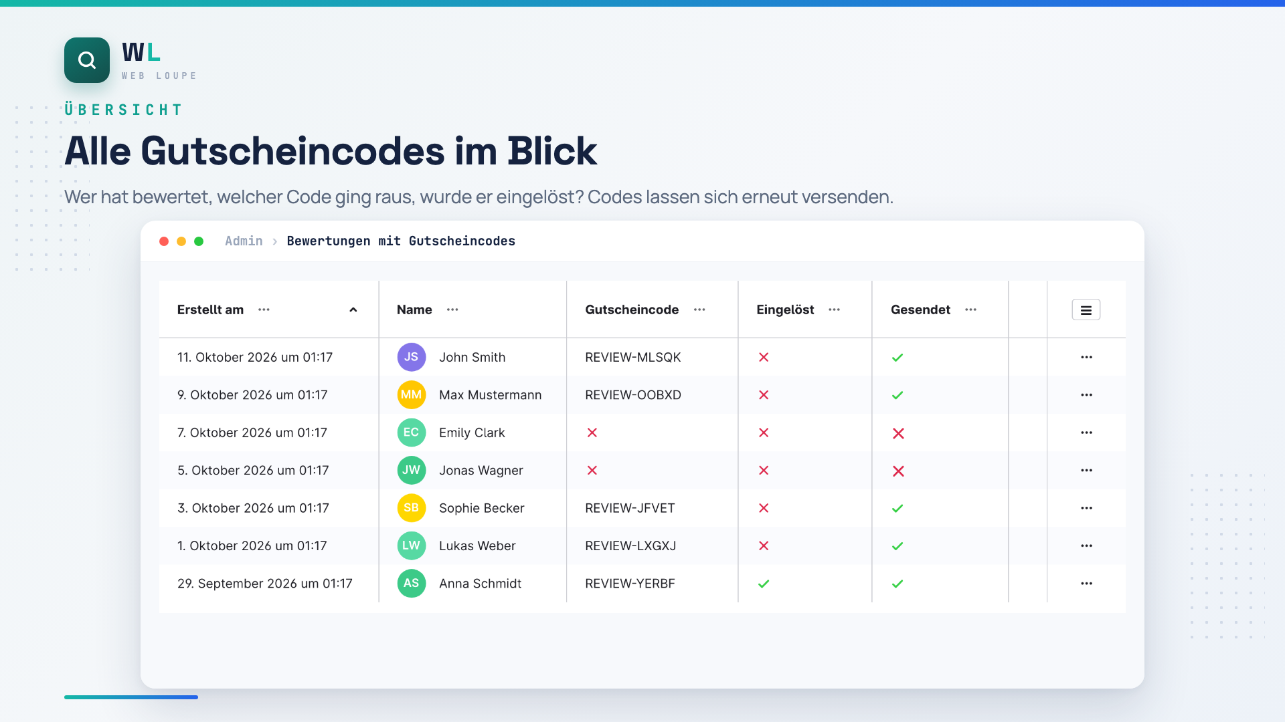The image size is (1285, 722).
Task: Open row actions for Anna Schmidt
Action: pos(1086,584)
